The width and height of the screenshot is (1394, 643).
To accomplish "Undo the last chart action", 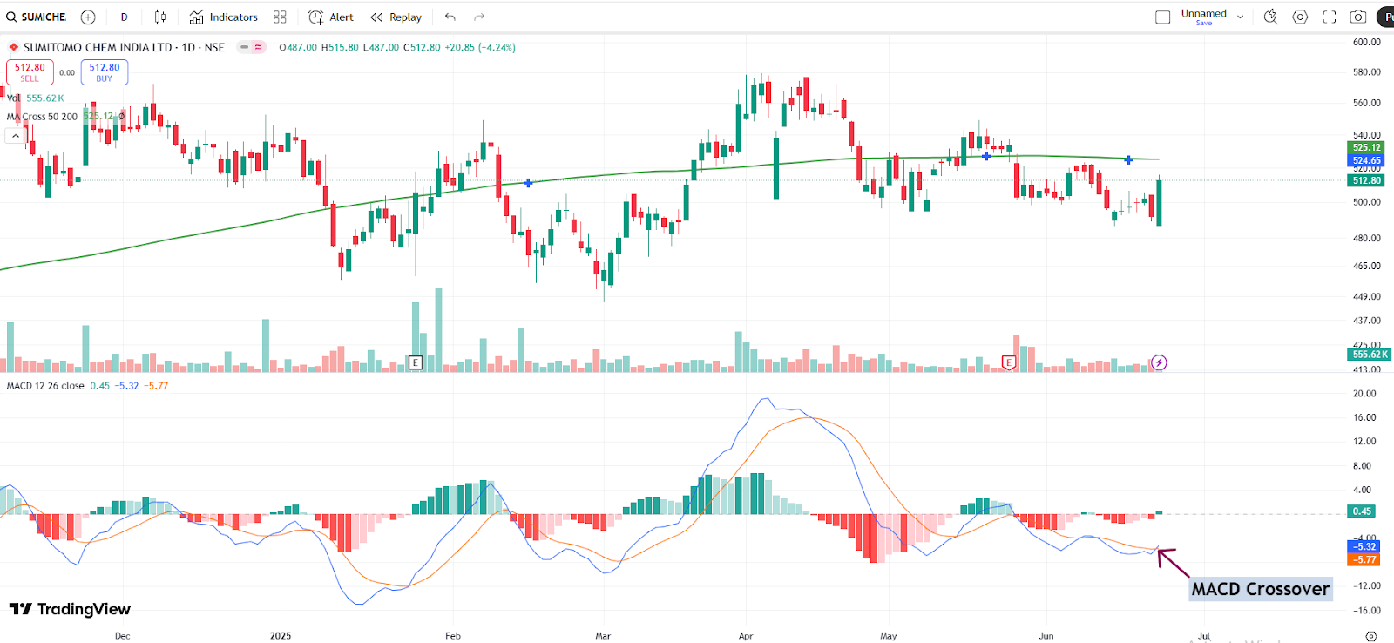I will point(450,17).
